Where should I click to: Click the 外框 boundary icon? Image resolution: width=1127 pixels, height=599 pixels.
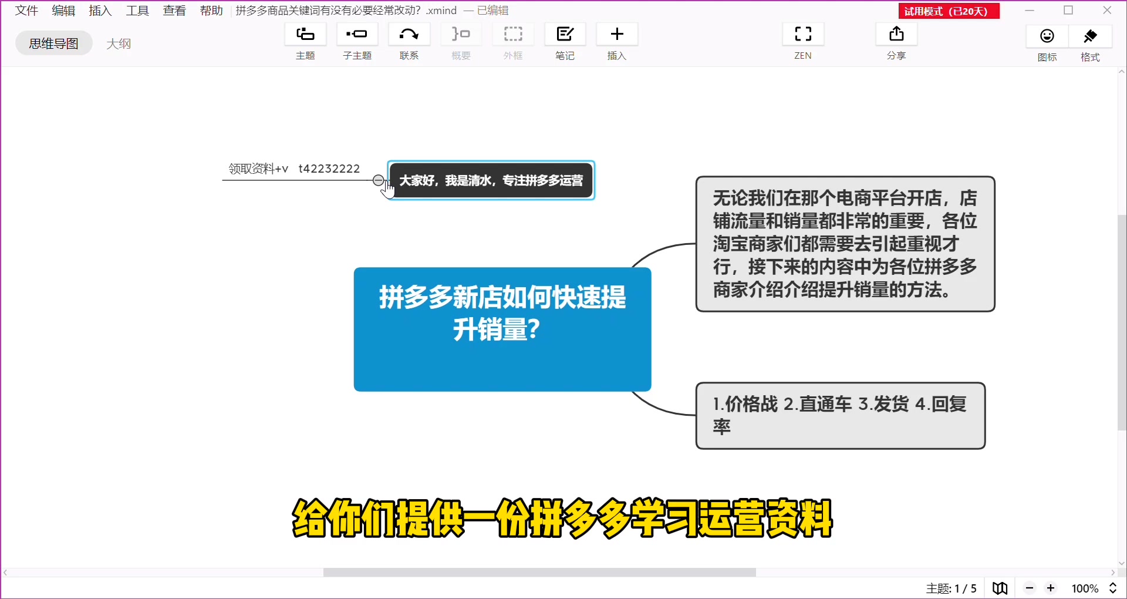513,34
